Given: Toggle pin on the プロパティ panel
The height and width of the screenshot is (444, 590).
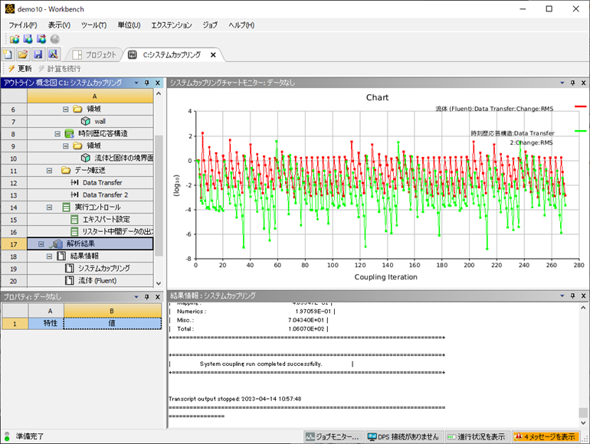Looking at the screenshot, I should coord(146,296).
